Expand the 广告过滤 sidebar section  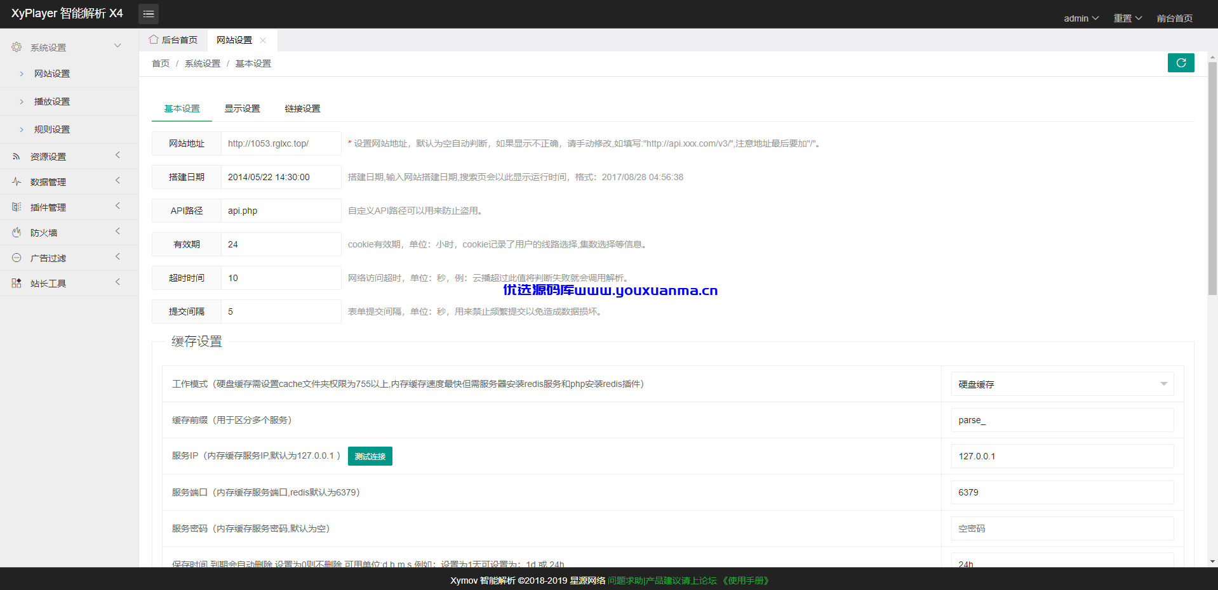[x=117, y=257]
